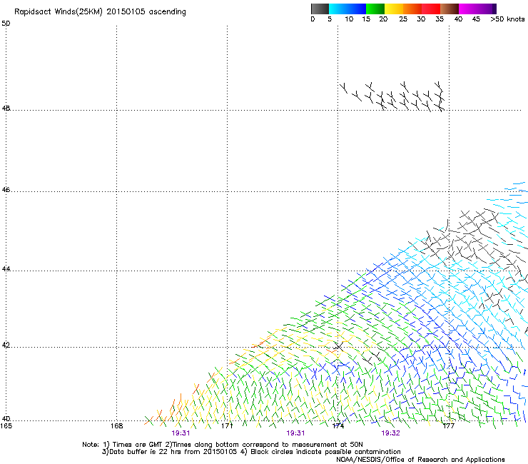The height and width of the screenshot is (464, 528).
Task: Click the first purple 19:31 time stamp
Action: point(181,433)
